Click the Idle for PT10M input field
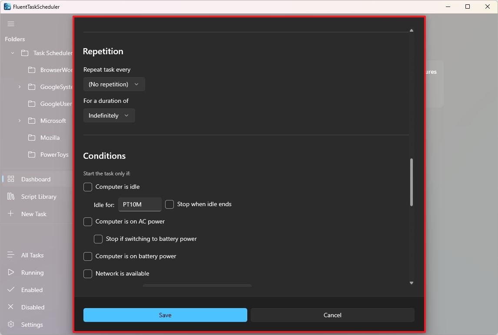The width and height of the screenshot is (498, 335). pyautogui.click(x=139, y=204)
